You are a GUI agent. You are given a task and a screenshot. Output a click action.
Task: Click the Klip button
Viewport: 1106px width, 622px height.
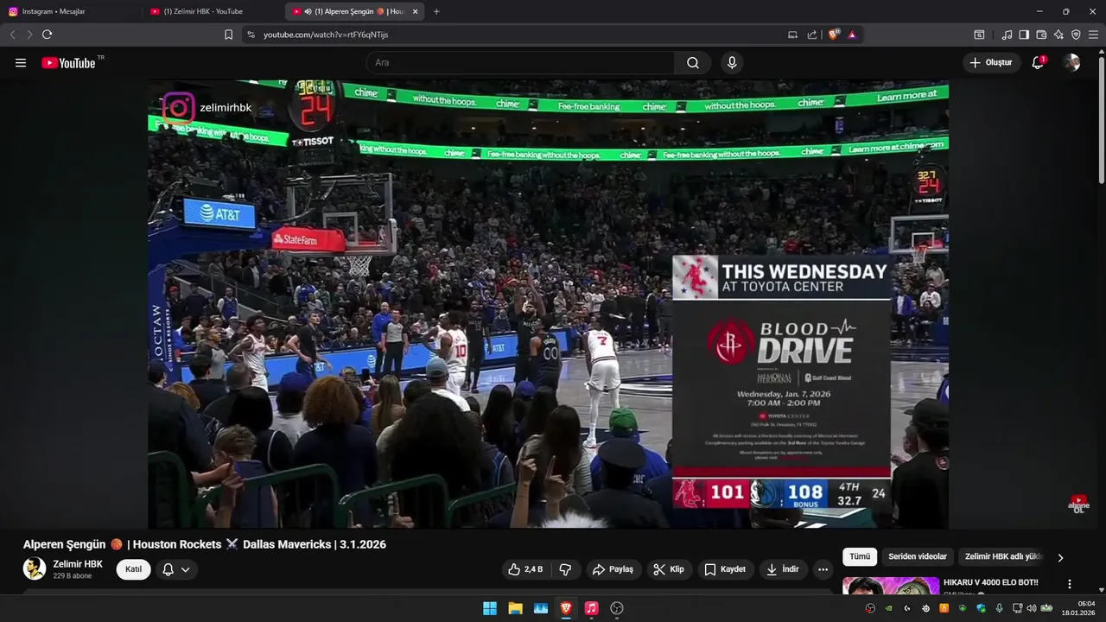(669, 569)
